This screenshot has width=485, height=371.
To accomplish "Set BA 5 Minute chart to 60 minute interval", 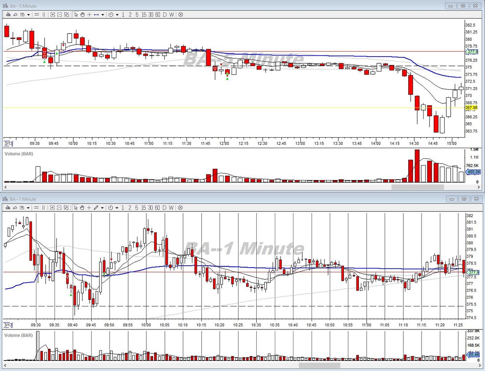I will tap(158, 15).
